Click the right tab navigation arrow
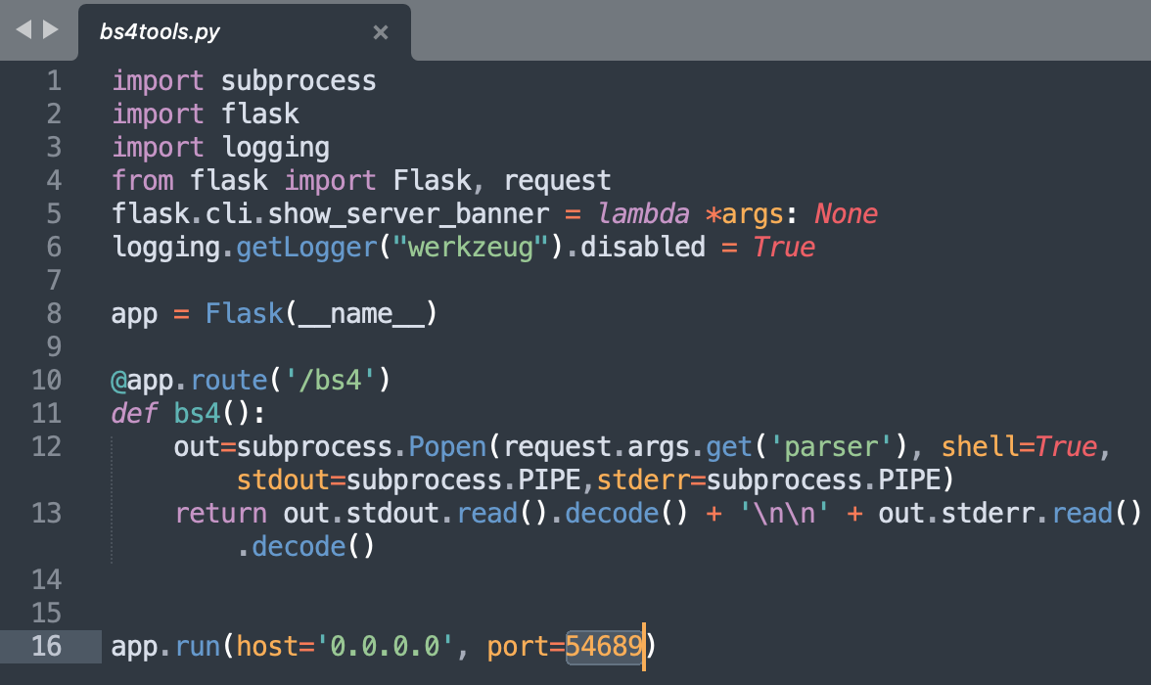 [x=50, y=31]
